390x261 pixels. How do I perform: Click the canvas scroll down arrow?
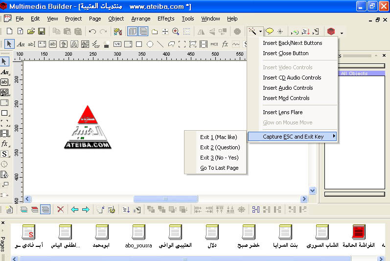point(312,190)
